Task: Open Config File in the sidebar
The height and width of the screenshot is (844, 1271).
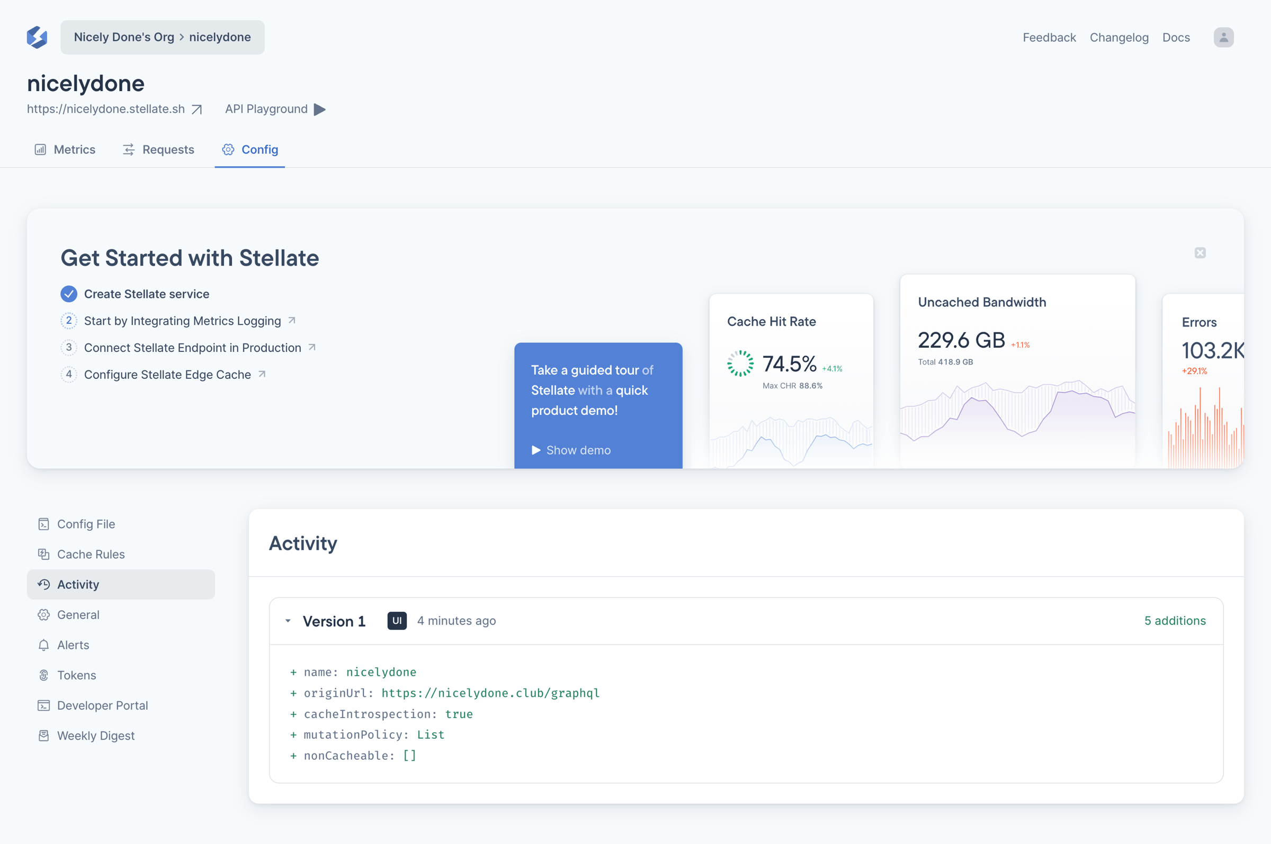Action: [121, 524]
